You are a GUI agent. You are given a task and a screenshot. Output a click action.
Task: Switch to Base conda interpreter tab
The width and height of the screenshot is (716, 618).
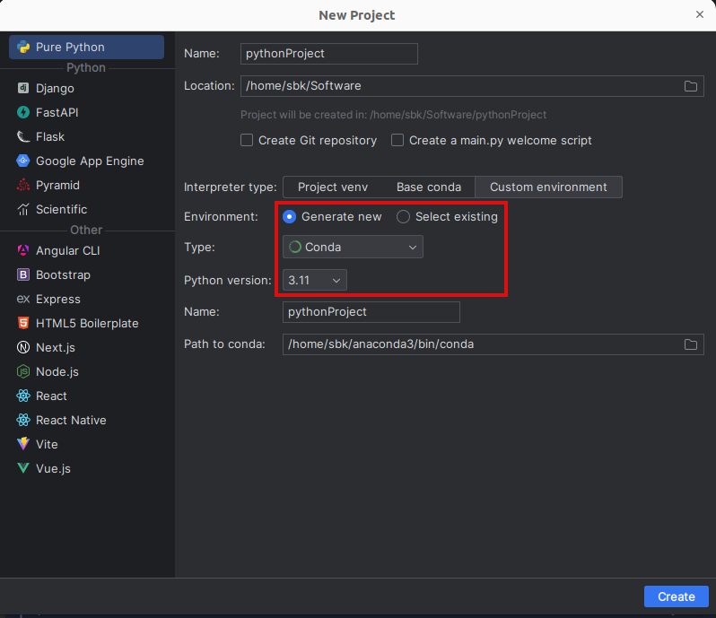pos(429,187)
